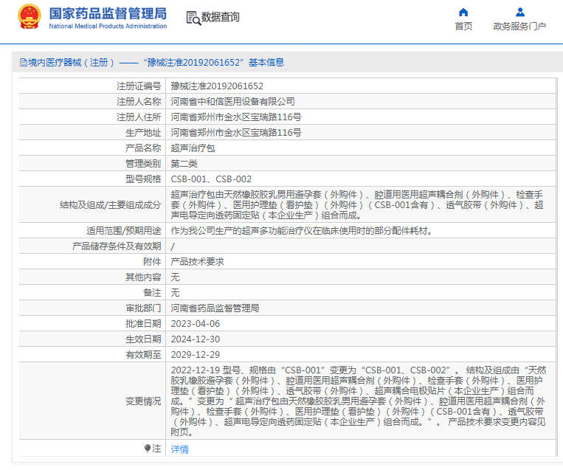Click the 生产地址 row label
563x470 pixels.
[143, 133]
